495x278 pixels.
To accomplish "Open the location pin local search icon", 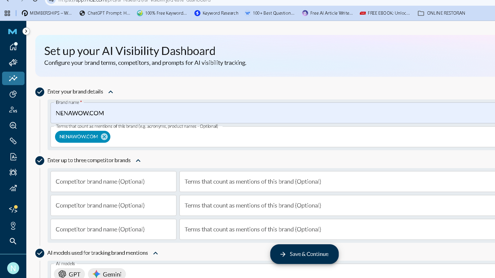I will 13,226.
